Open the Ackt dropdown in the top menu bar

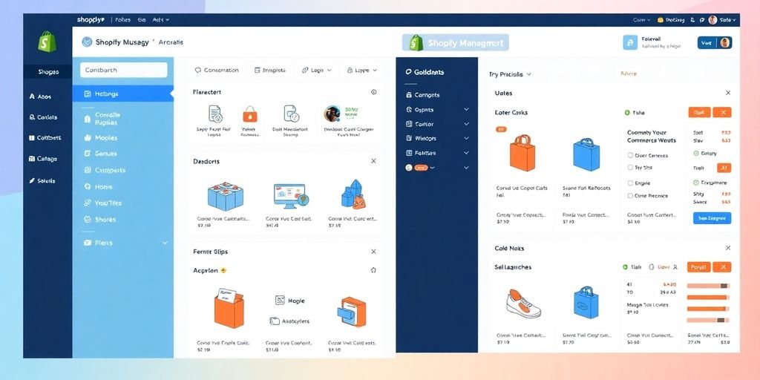pyautogui.click(x=161, y=20)
